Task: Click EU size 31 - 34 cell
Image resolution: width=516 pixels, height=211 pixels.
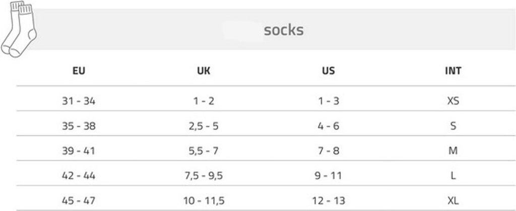Action: pos(79,101)
